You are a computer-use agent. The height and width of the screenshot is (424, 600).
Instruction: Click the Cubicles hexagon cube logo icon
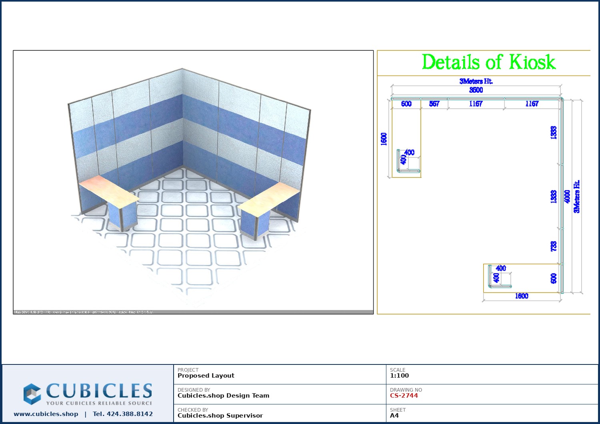click(x=32, y=394)
